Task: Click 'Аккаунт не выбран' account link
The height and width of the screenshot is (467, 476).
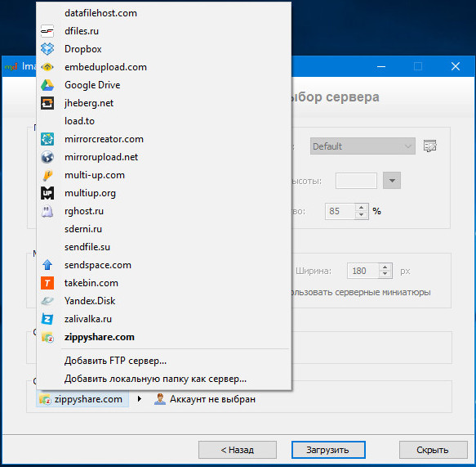Action: tap(212, 399)
